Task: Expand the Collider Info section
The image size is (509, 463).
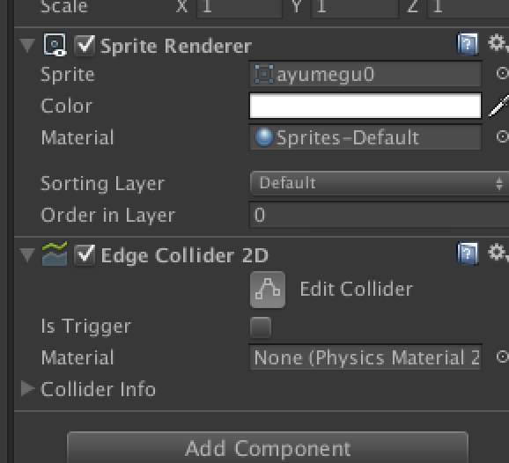Action: [27, 388]
